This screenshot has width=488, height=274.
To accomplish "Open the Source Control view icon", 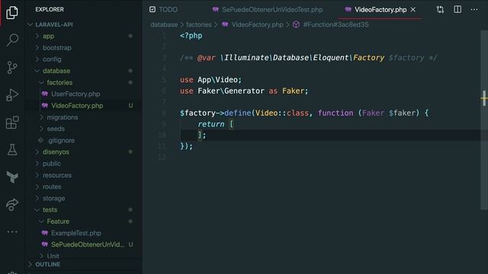I will point(12,68).
